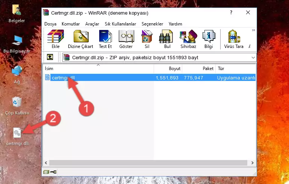Select certmgr.dll file on the desktop
The width and height of the screenshot is (289, 184).
coord(17,137)
